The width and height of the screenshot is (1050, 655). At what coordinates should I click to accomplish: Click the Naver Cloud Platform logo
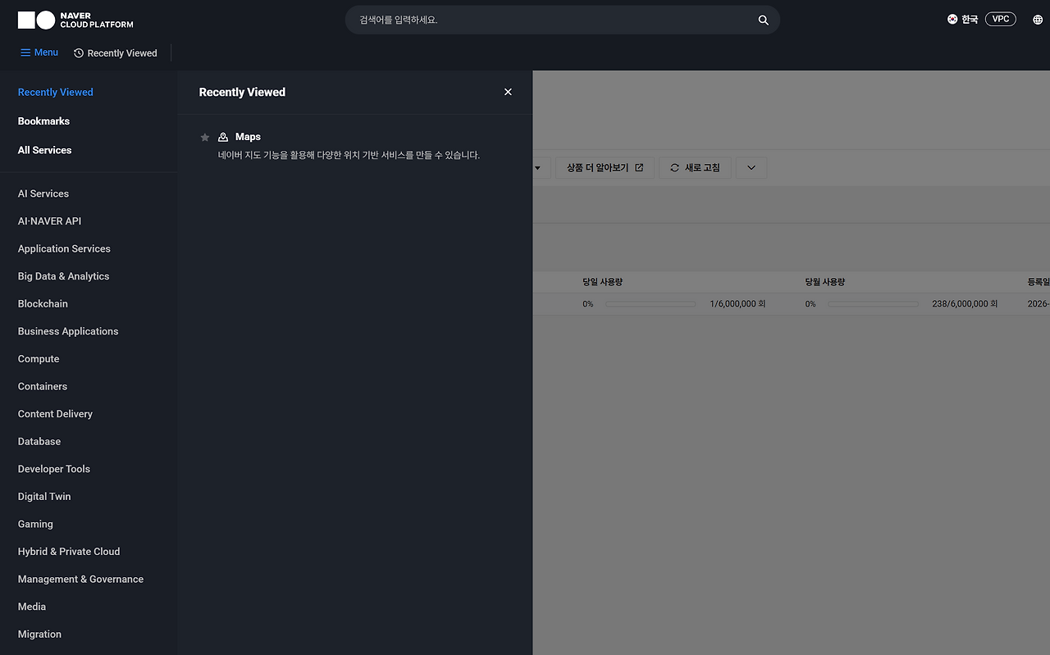(x=75, y=20)
